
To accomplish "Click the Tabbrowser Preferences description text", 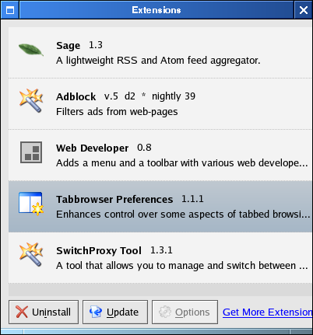I will (x=183, y=215).
